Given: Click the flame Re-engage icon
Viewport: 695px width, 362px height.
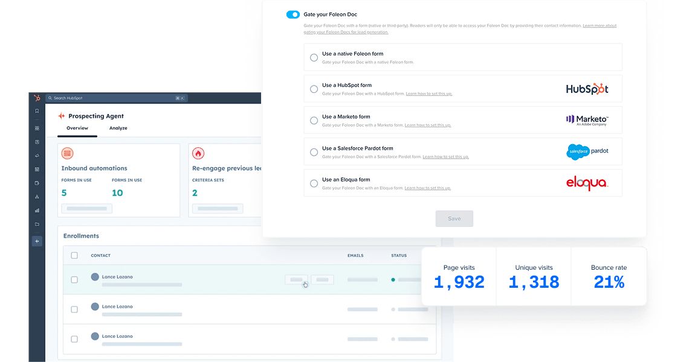Looking at the screenshot, I should pyautogui.click(x=198, y=154).
